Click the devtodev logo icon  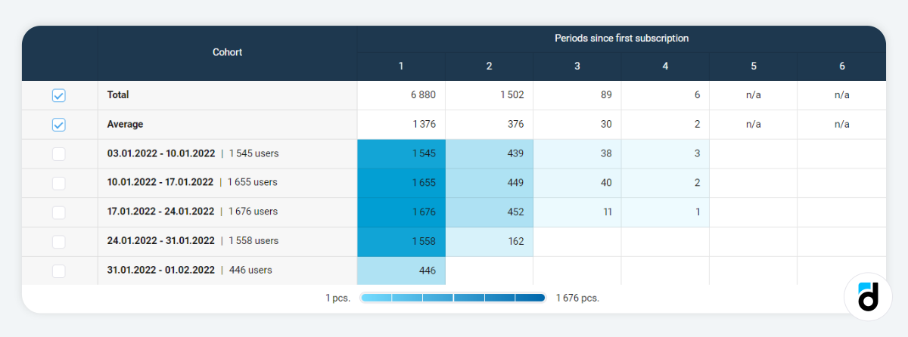[867, 297]
